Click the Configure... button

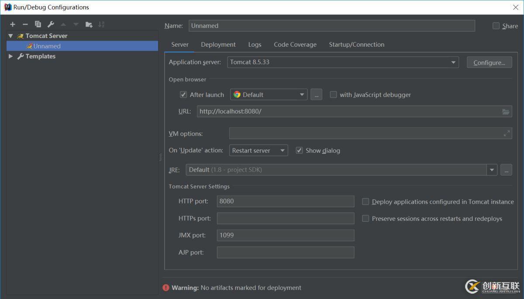click(x=489, y=62)
